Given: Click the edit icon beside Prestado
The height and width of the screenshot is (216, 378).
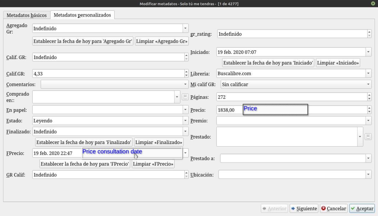Looking at the screenshot, I should click(x=368, y=137).
